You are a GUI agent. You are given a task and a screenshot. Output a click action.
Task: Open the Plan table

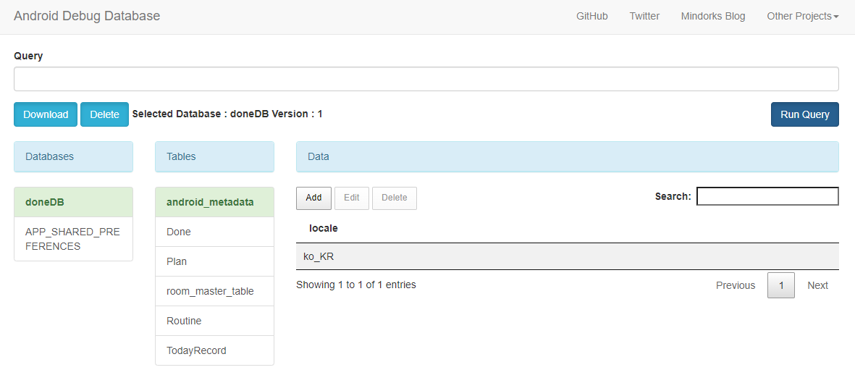(214, 261)
